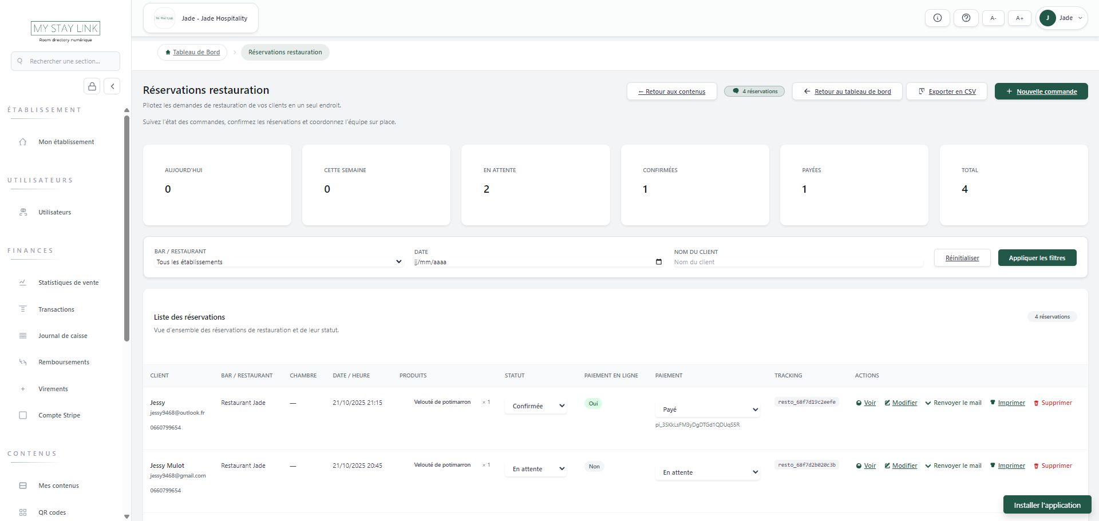Create a Nouvelle commande
The width and height of the screenshot is (1099, 521).
tap(1041, 91)
